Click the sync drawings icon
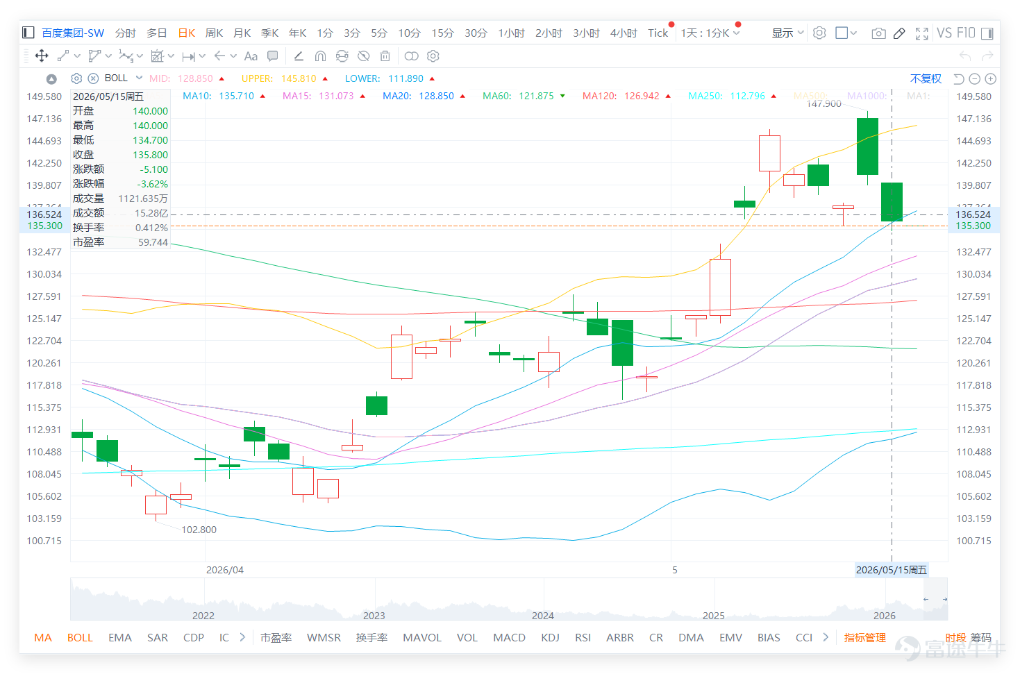1020x674 pixels. click(342, 56)
